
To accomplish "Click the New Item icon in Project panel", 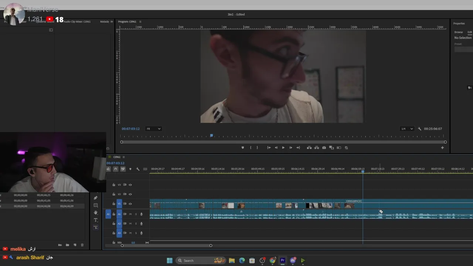I will pyautogui.click(x=75, y=245).
